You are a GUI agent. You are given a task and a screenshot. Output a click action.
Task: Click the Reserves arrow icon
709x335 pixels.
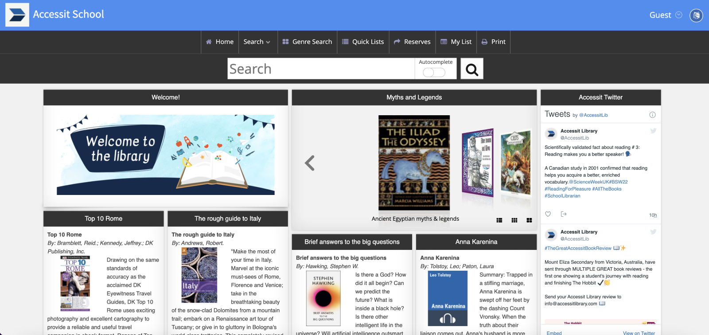397,42
